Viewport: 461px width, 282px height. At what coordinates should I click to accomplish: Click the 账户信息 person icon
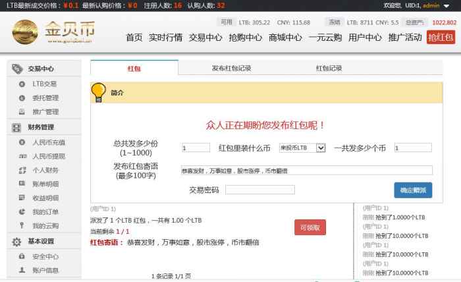point(22,270)
